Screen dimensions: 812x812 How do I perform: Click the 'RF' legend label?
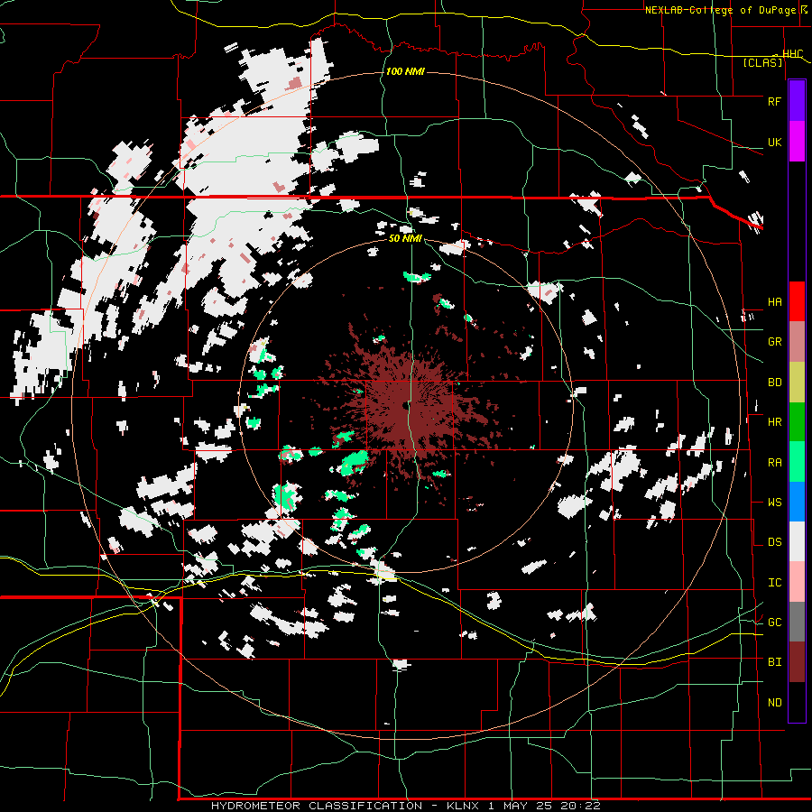[774, 101]
